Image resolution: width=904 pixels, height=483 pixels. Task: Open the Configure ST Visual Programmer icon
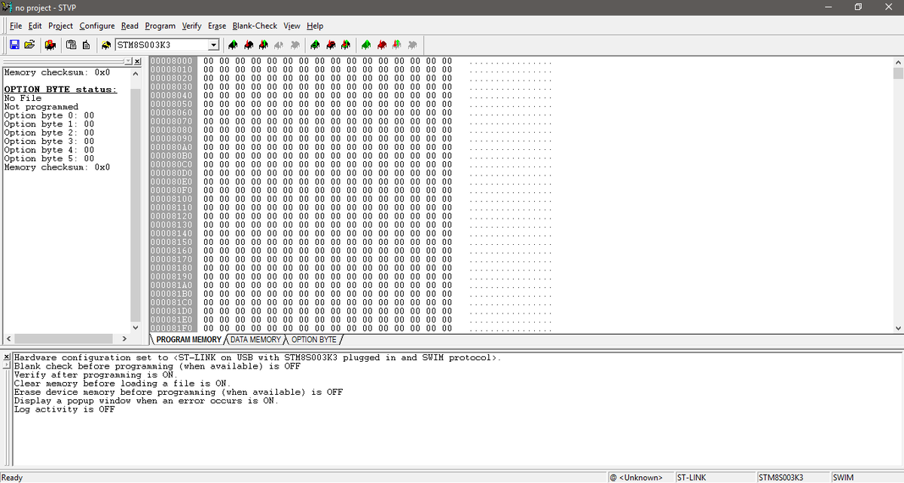(x=50, y=44)
